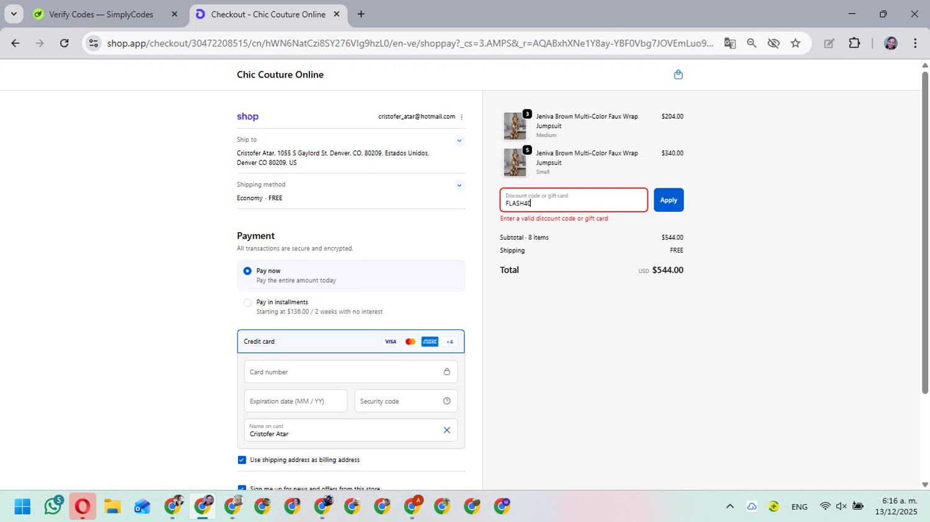The image size is (930, 522).
Task: Select the Credit card payment header
Action: (351, 342)
